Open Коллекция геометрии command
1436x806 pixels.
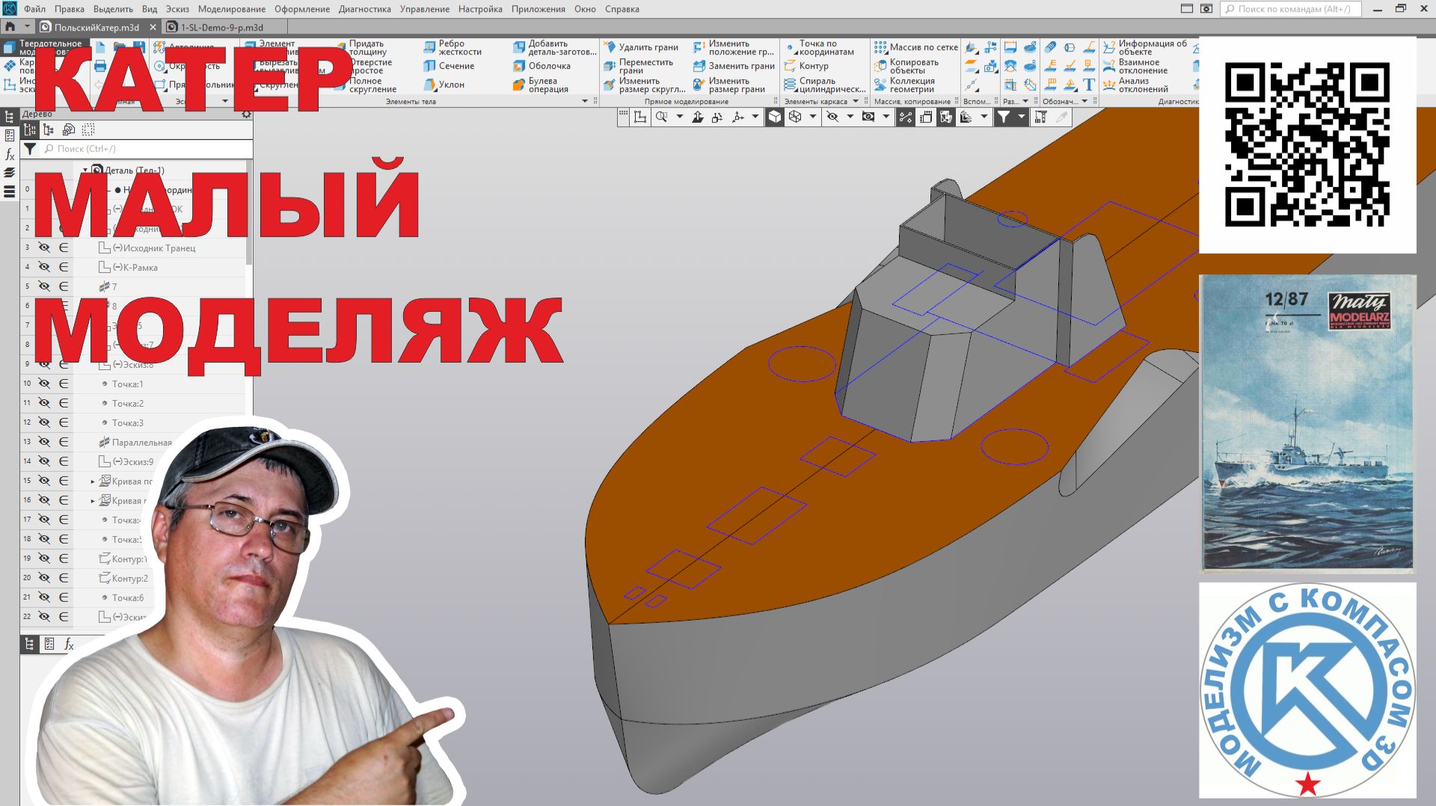pyautogui.click(x=905, y=85)
